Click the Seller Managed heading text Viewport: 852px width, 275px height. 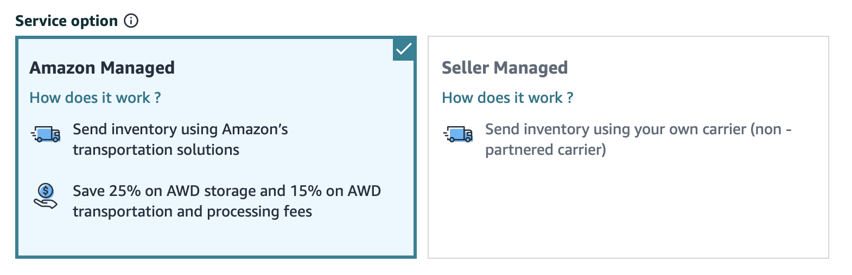pos(505,68)
